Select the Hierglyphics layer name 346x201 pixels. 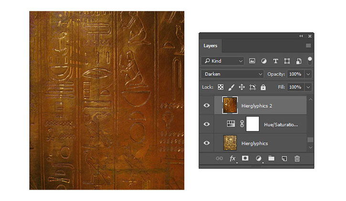pyautogui.click(x=255, y=143)
